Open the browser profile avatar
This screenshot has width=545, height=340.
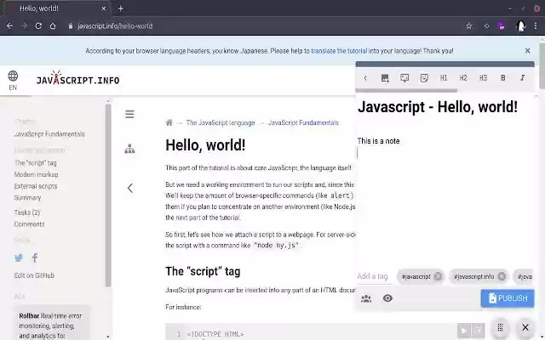click(520, 26)
